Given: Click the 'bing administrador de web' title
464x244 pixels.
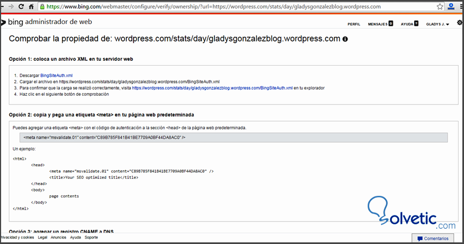Looking at the screenshot, I should click(50, 22).
